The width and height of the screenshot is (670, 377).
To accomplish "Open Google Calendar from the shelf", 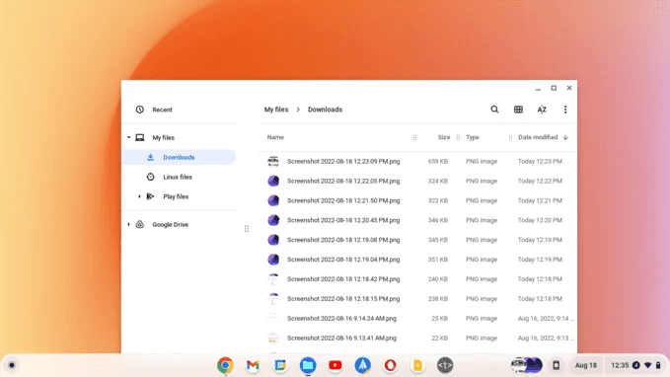I will [x=280, y=365].
